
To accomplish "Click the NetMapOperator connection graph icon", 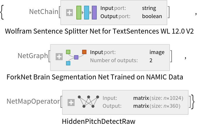I will 89,101.
